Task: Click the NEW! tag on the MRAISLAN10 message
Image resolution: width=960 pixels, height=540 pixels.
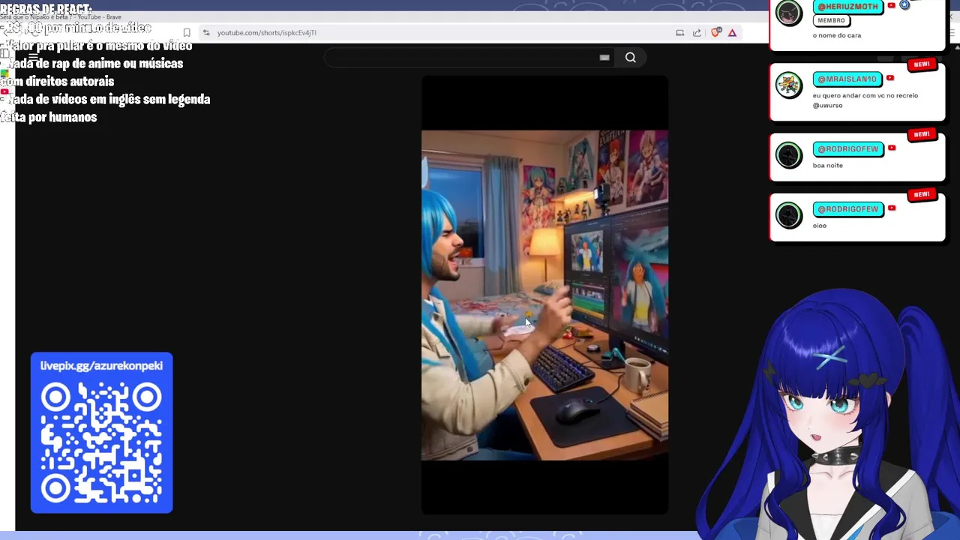Action: (922, 64)
